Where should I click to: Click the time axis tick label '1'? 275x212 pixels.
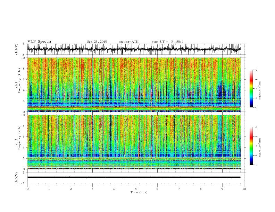(49, 189)
